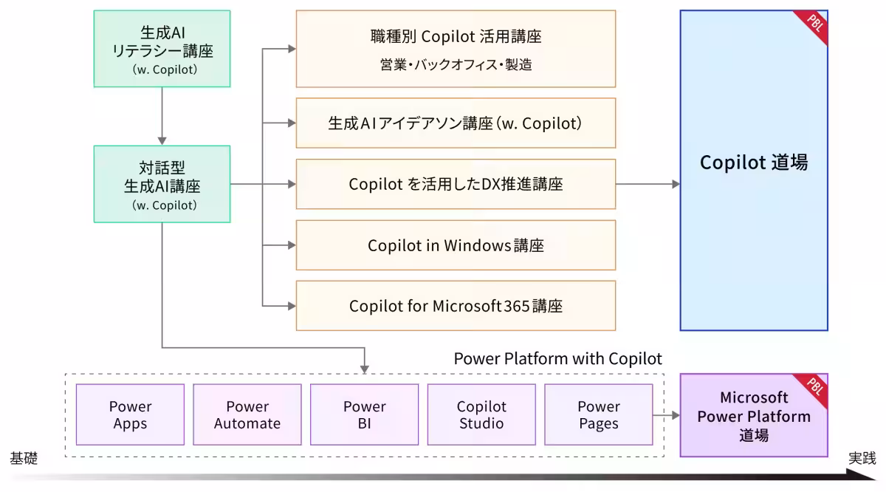The height and width of the screenshot is (492, 886).
Task: Select the Power Apps tile
Action: pos(130,414)
